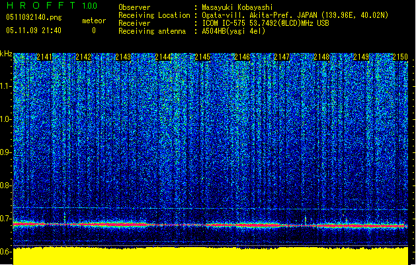This screenshot has height=265, width=416.
Task: Click time marker 2142
Action: tap(83, 57)
